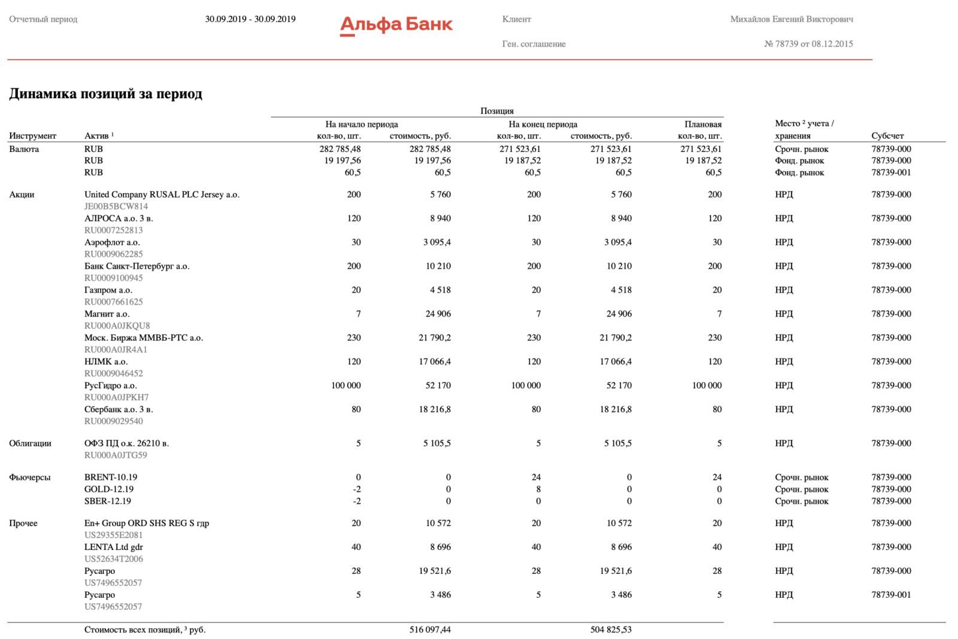This screenshot has width=958, height=639.
Task: Click the bond "ОФЗ ПД о.к. 26210 в."
Action: 126,443
